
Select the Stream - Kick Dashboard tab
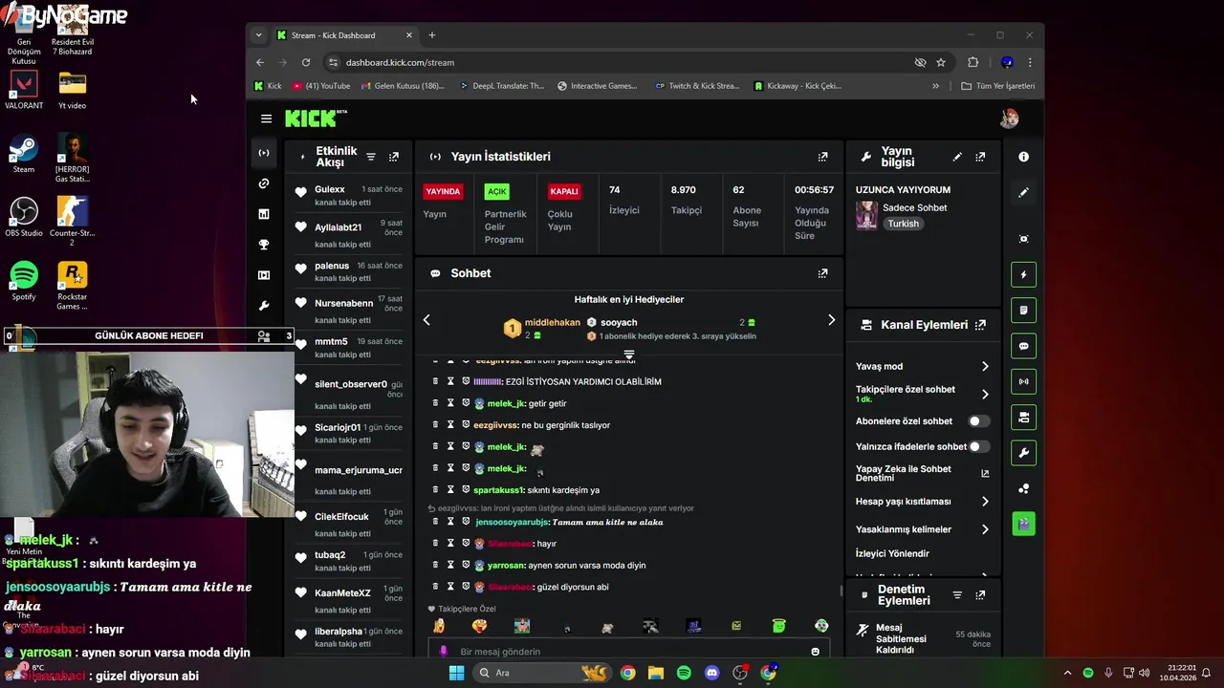(x=345, y=35)
